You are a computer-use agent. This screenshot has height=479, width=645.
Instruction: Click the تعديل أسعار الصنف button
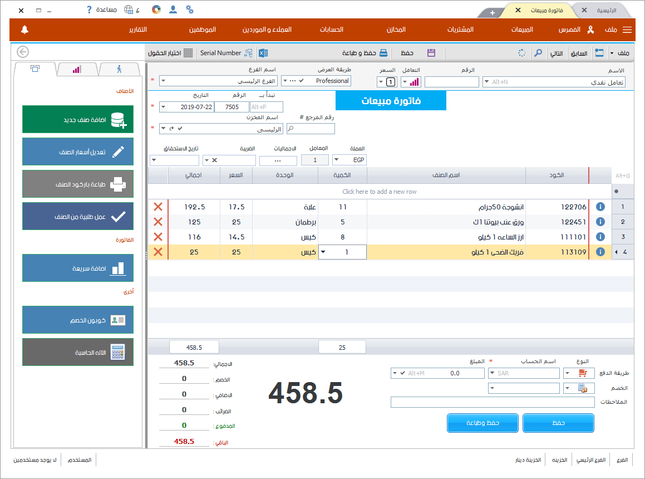pos(78,151)
